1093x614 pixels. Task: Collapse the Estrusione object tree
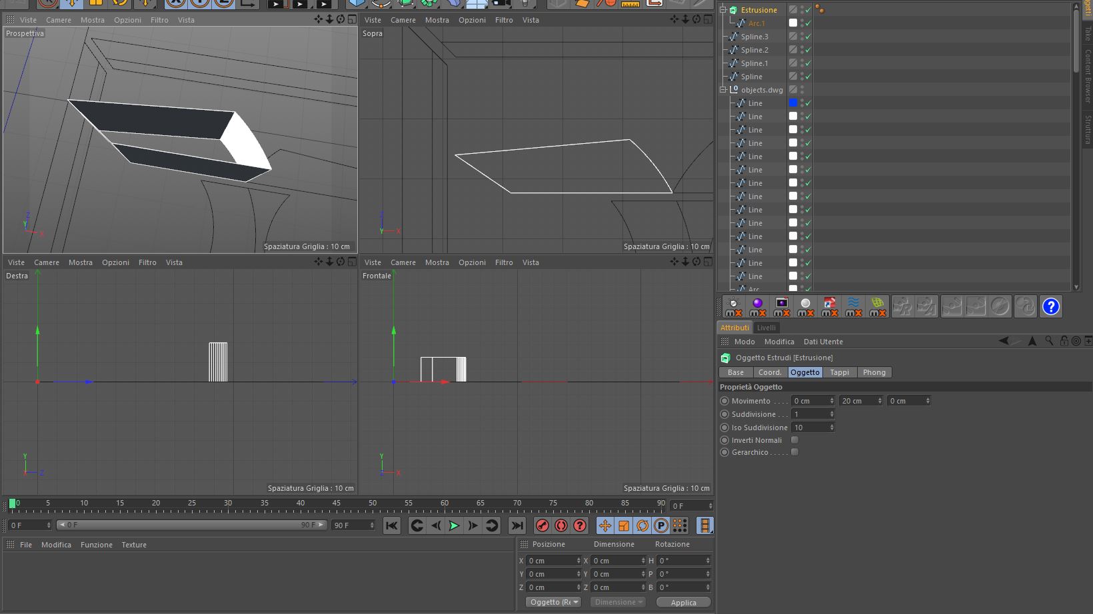pyautogui.click(x=722, y=10)
